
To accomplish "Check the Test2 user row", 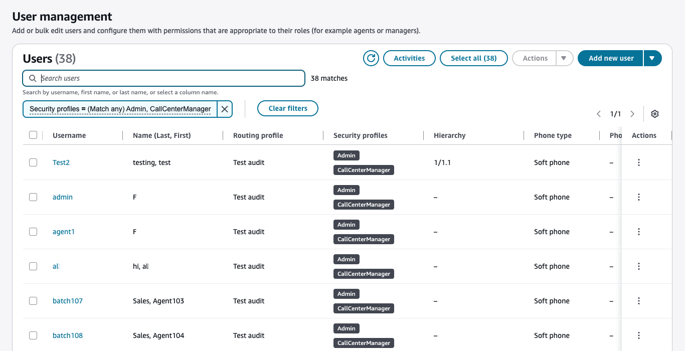I will 33,162.
